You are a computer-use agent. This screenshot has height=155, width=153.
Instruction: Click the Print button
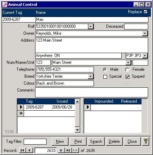point(78,141)
